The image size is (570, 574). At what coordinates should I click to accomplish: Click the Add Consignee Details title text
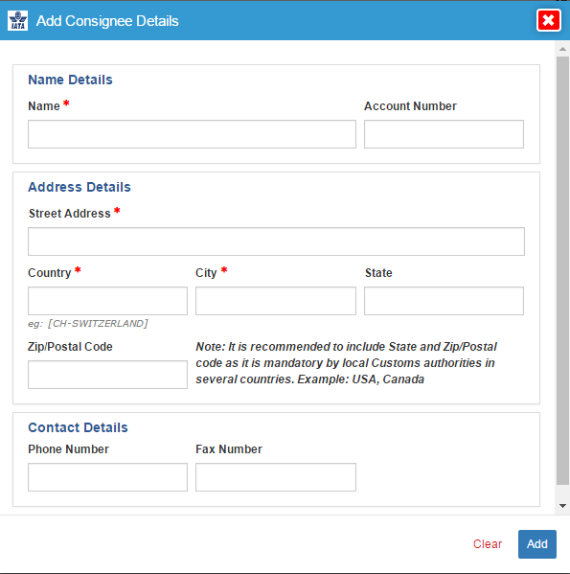[x=107, y=21]
